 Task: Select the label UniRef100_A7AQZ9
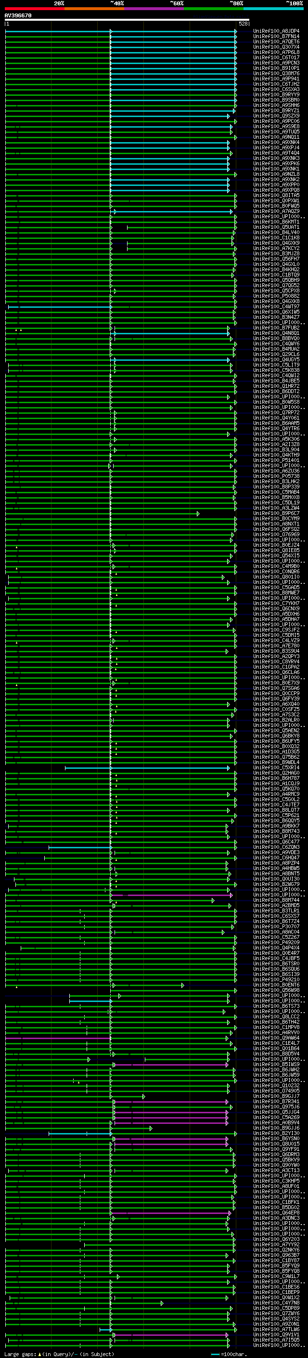[x=276, y=211]
